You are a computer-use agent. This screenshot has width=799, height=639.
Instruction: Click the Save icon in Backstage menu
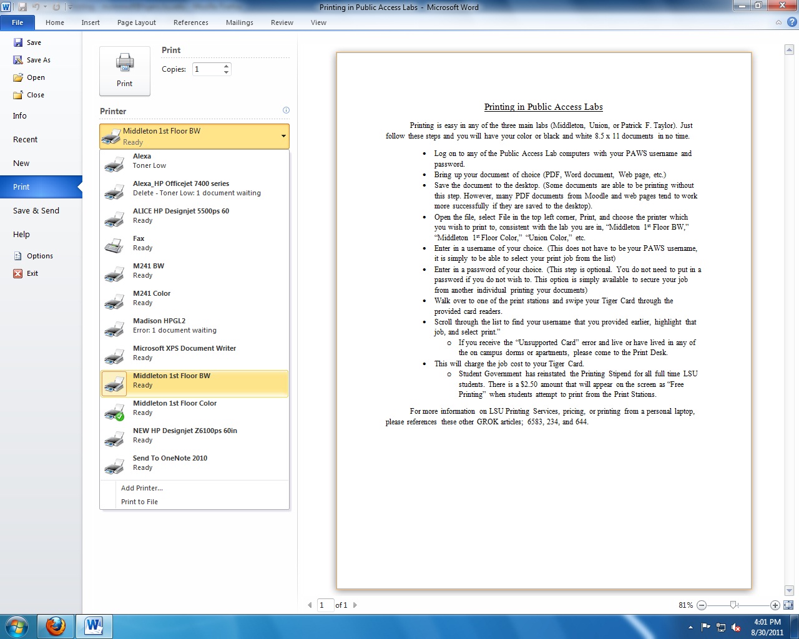tap(18, 42)
